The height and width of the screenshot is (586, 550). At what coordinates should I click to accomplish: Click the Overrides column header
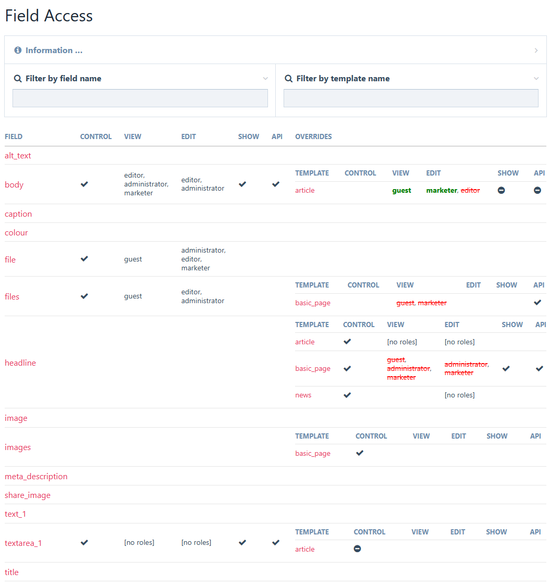tap(313, 137)
